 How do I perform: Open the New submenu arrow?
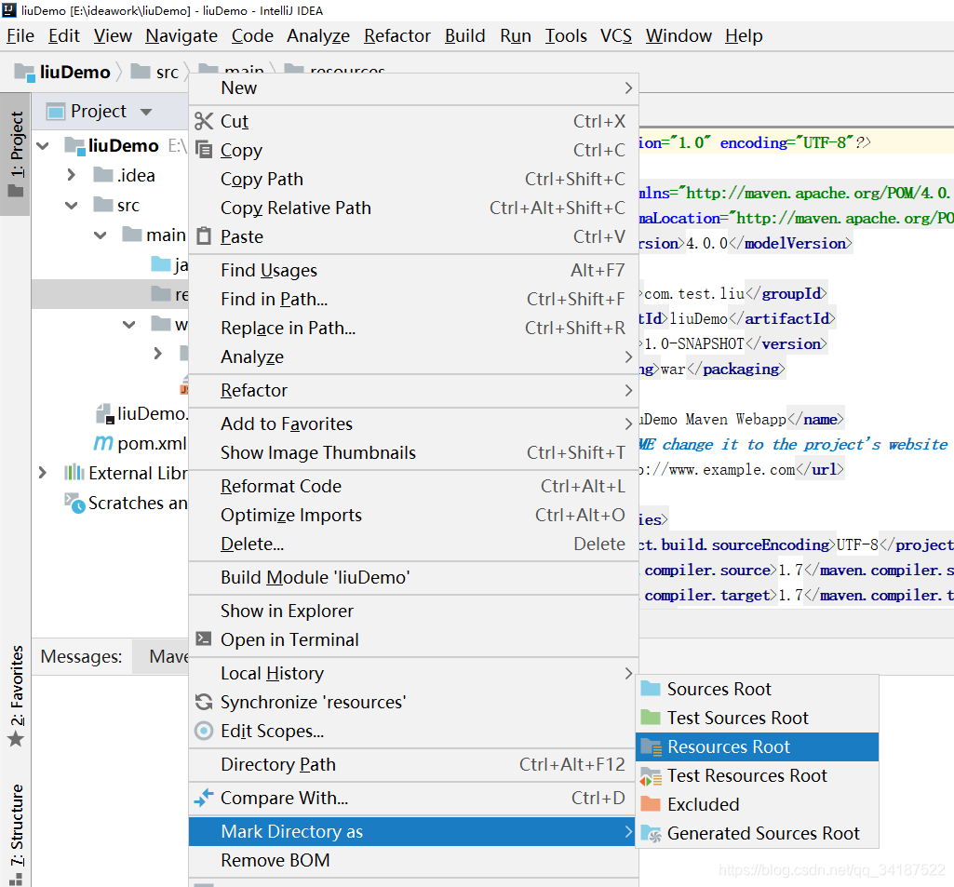point(628,88)
